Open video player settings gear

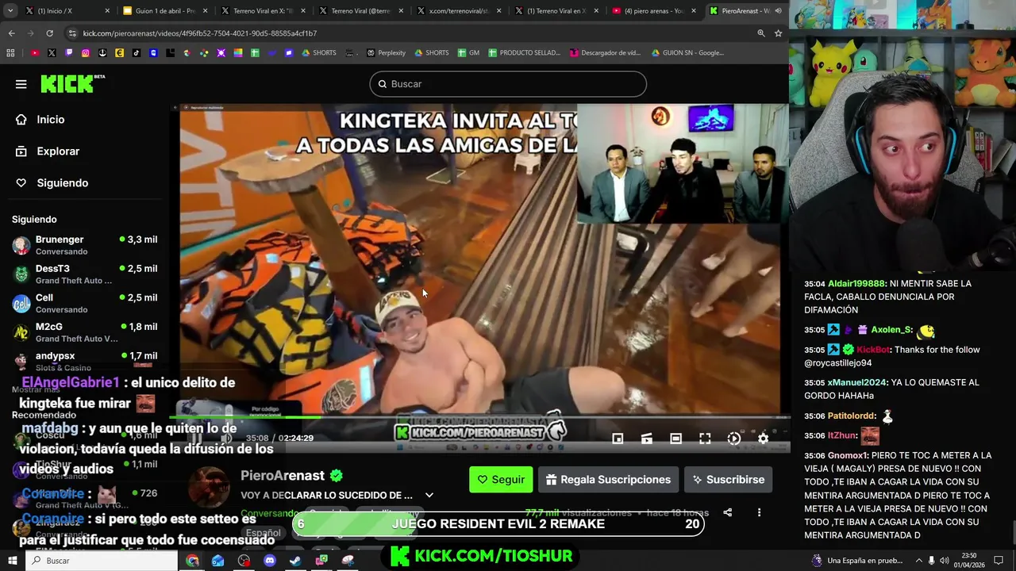[763, 438]
